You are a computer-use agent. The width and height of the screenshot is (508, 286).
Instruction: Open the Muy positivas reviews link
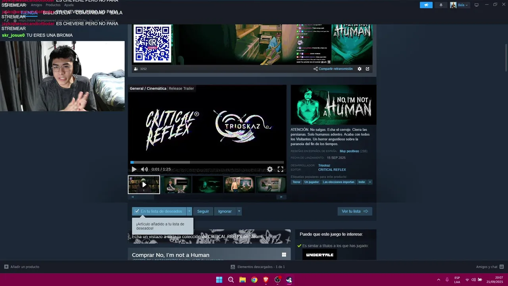(349, 151)
